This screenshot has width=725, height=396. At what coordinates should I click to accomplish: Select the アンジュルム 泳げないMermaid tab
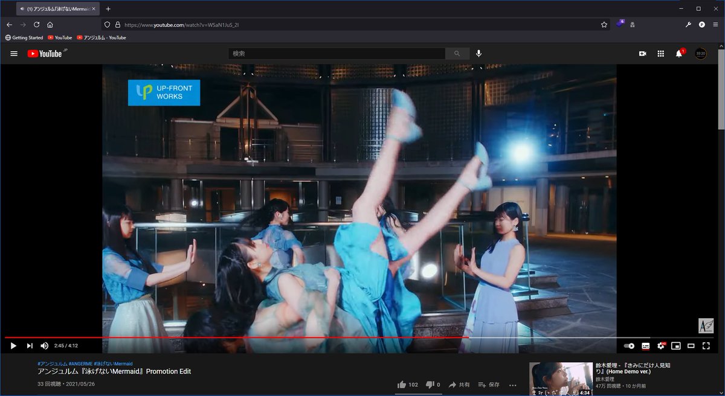click(x=57, y=9)
